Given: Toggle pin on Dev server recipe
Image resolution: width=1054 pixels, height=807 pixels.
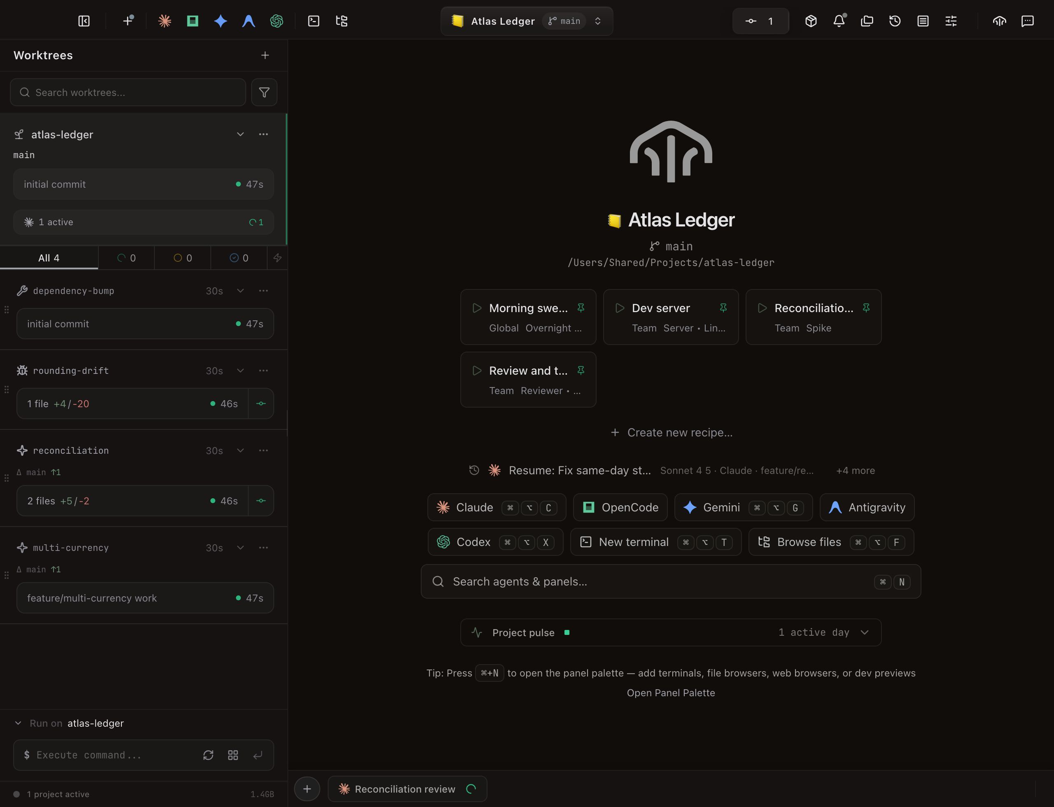Looking at the screenshot, I should [723, 308].
